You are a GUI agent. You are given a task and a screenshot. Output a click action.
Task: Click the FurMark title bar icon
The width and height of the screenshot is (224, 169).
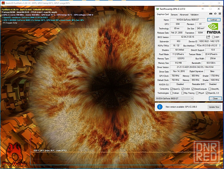coord(3,3)
